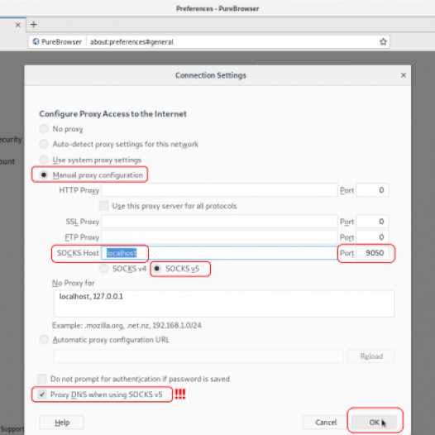Screen dimensions: 435x435
Task: Open the Help button in dialog
Action: pos(61,423)
